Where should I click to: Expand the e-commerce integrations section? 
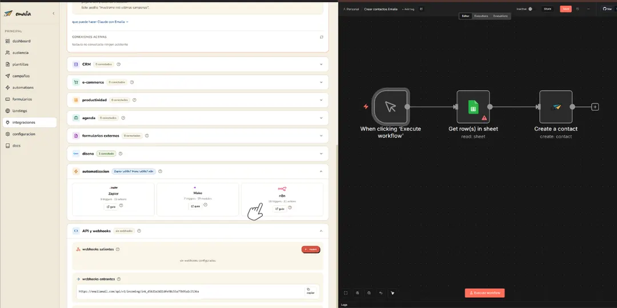pos(321,82)
